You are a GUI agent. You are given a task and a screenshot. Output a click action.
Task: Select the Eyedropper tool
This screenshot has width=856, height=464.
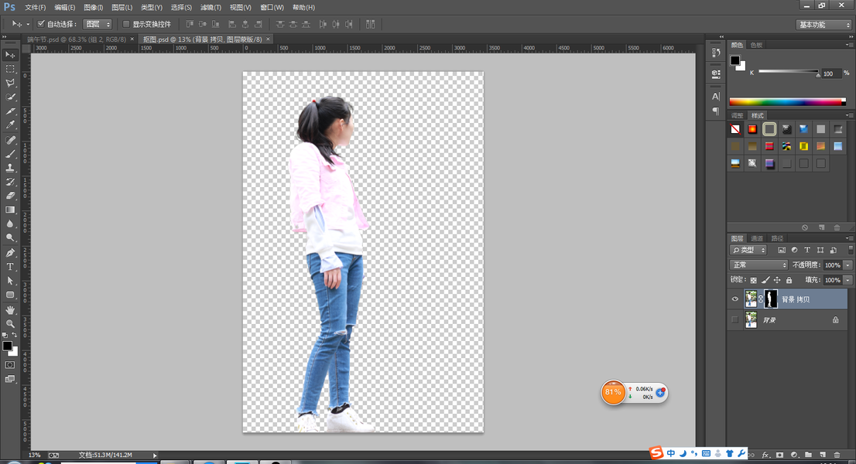[10, 125]
